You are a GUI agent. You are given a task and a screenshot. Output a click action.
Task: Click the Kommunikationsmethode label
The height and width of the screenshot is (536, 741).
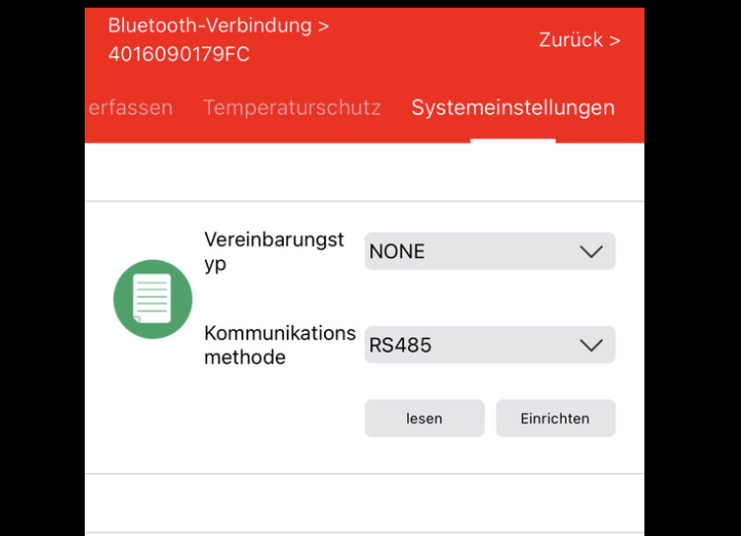pos(280,345)
